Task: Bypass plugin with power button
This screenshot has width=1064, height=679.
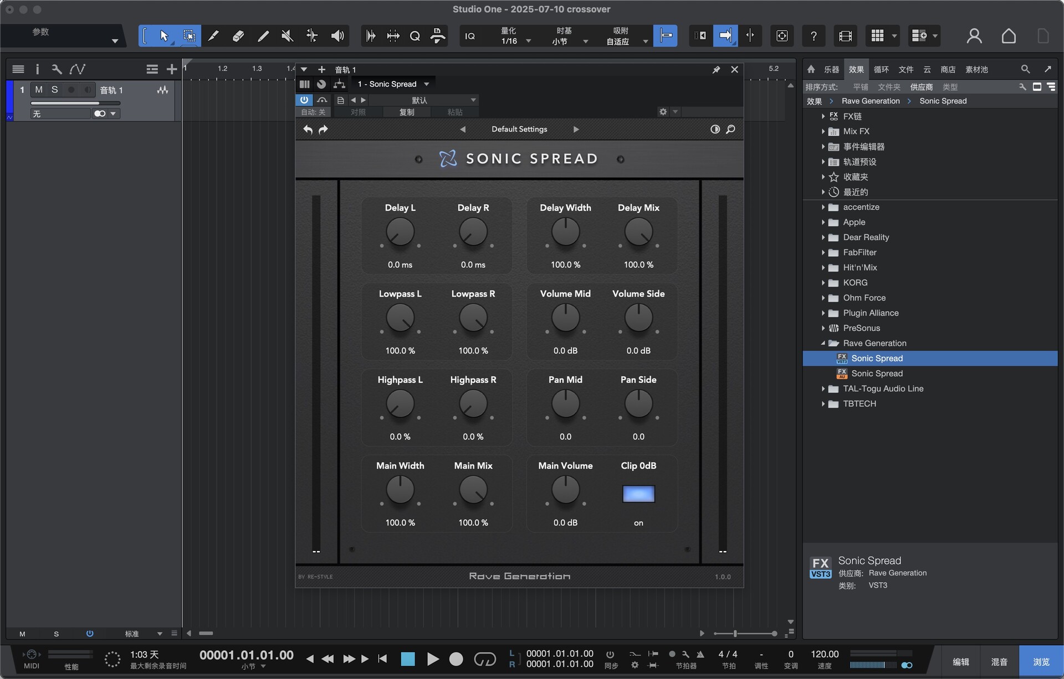Action: click(304, 100)
